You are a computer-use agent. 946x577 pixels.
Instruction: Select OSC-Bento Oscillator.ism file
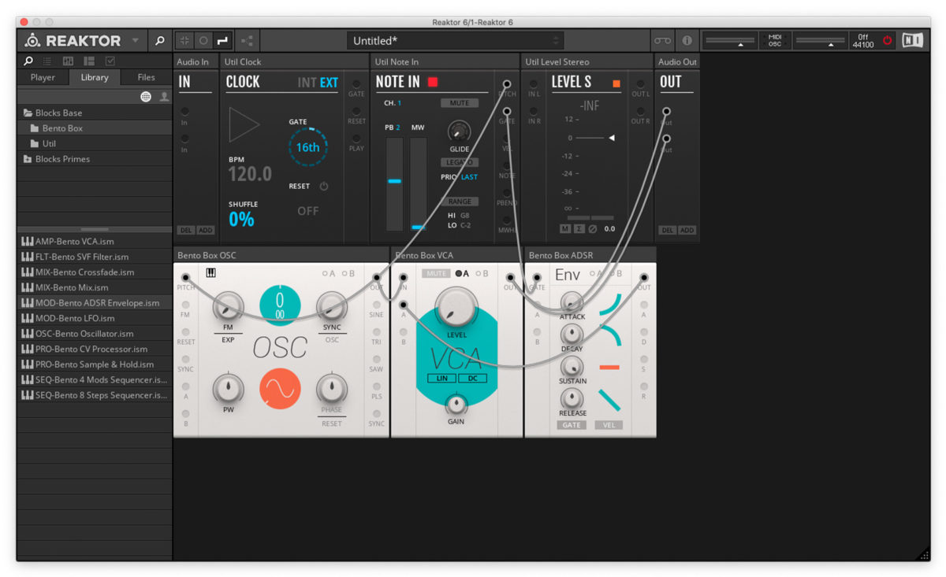95,334
